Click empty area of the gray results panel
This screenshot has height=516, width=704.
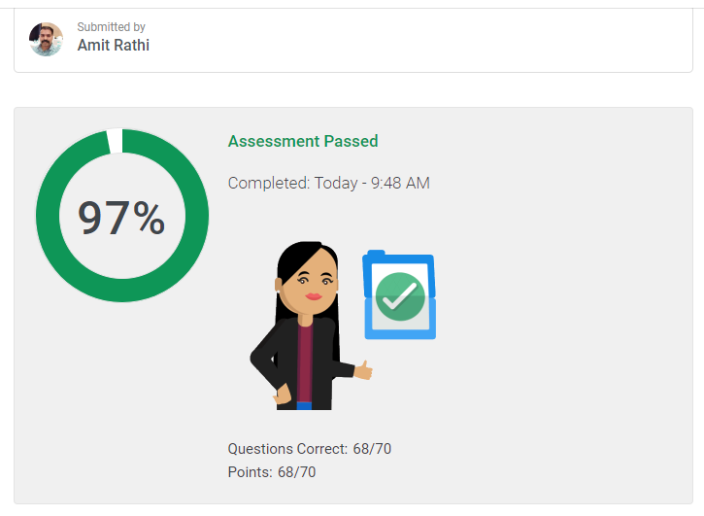[x=561, y=315]
